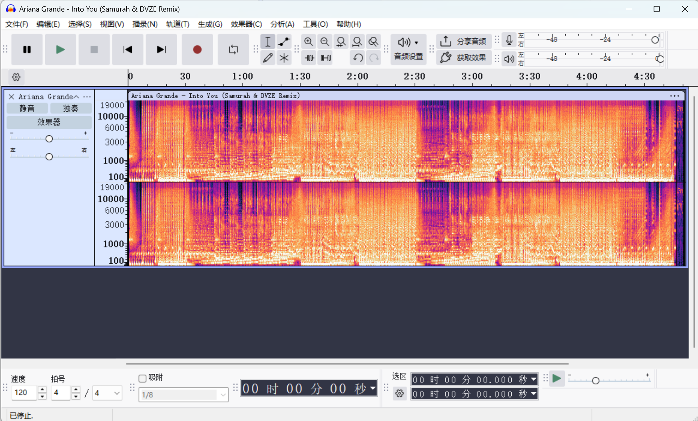Image resolution: width=698 pixels, height=421 pixels.
Task: Increase time signature numerator with up stepper
Action: 76,389
